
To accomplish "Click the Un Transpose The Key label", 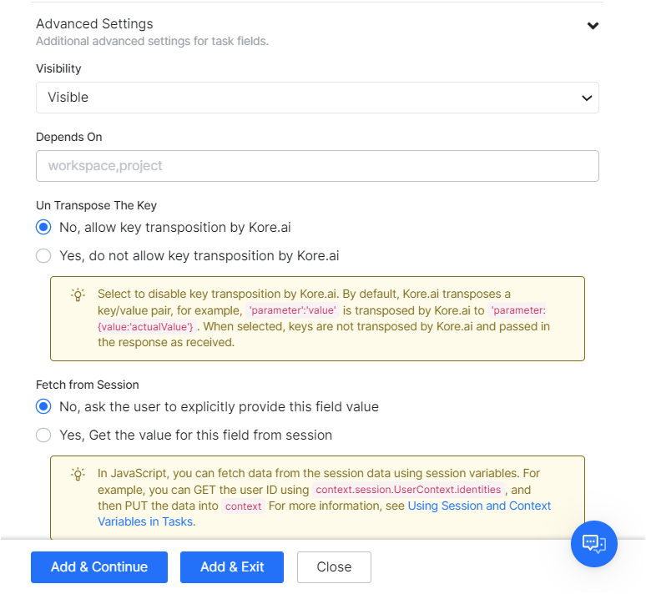I will click(x=96, y=205).
